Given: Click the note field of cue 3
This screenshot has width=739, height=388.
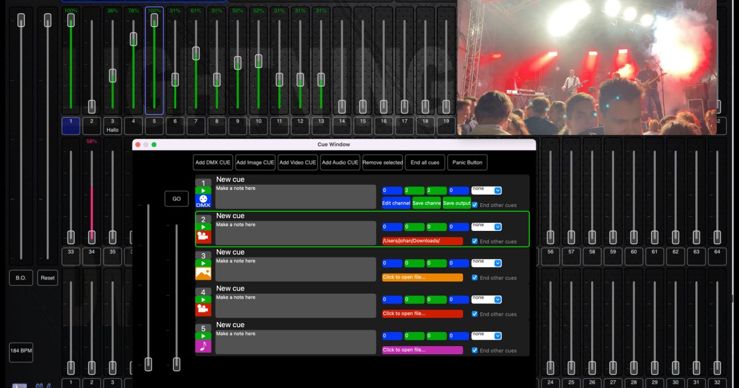Looking at the screenshot, I should tap(296, 269).
